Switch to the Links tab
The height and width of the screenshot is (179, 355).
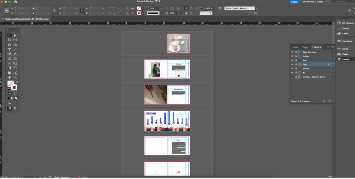point(295,47)
